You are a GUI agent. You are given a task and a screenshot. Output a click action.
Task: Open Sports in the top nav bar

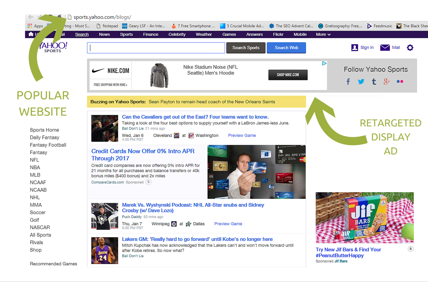[x=126, y=34]
